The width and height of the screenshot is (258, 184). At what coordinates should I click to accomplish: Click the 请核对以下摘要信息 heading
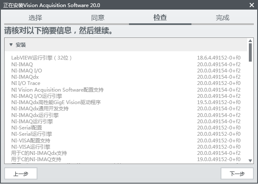pyautogui.click(x=58, y=31)
